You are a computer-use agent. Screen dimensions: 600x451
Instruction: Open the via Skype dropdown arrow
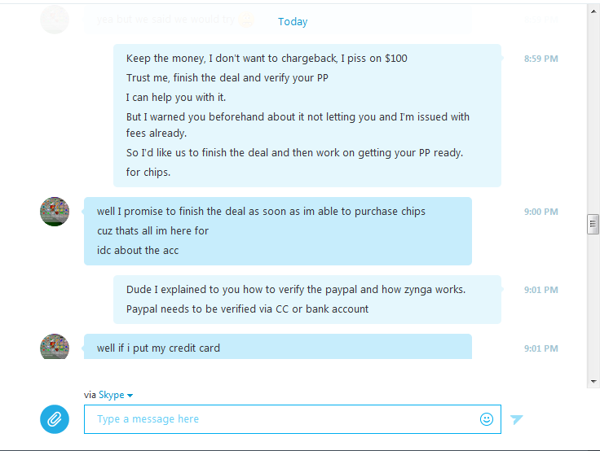click(130, 396)
